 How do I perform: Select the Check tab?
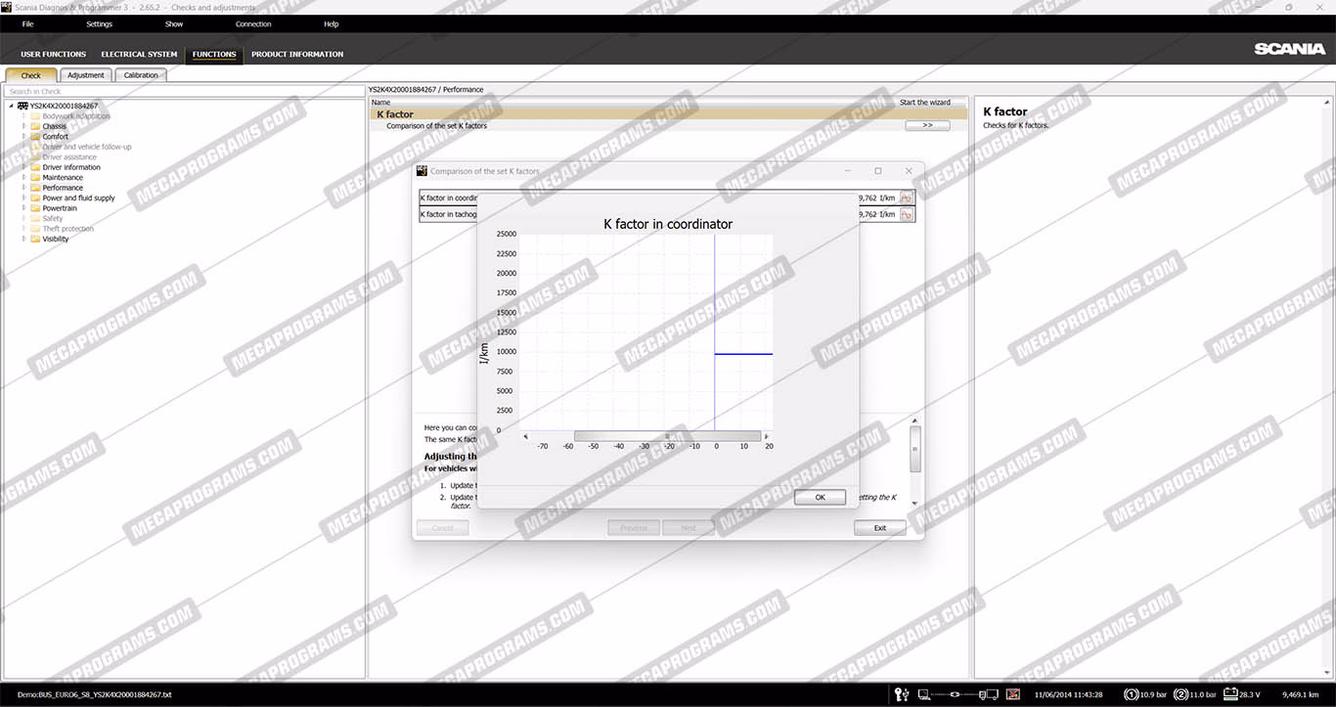31,75
